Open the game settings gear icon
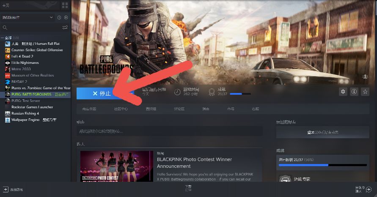Screen dimensions: 377x197 (x=343, y=92)
